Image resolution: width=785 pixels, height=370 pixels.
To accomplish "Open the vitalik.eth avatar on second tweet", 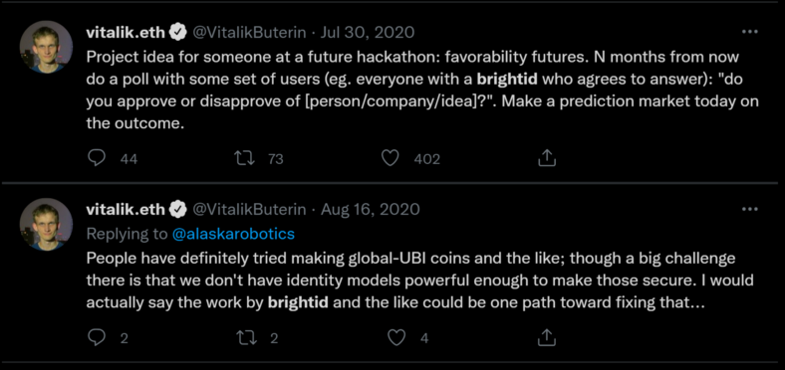I will pyautogui.click(x=46, y=225).
